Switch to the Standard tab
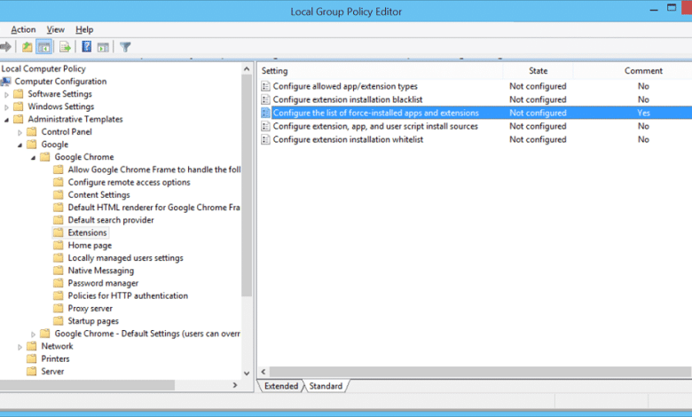This screenshot has width=692, height=417. tap(326, 386)
